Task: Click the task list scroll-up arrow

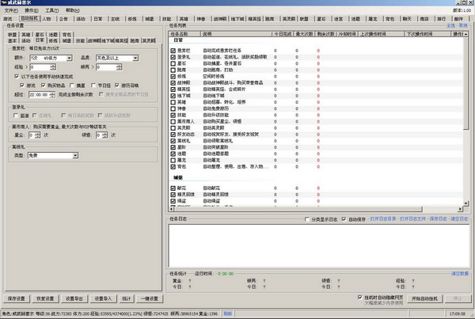Action: pos(465,34)
